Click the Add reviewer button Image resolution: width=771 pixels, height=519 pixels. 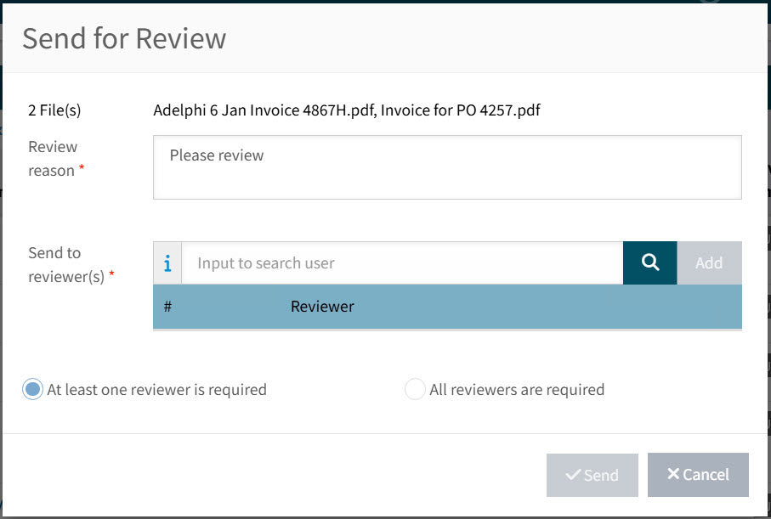[709, 262]
